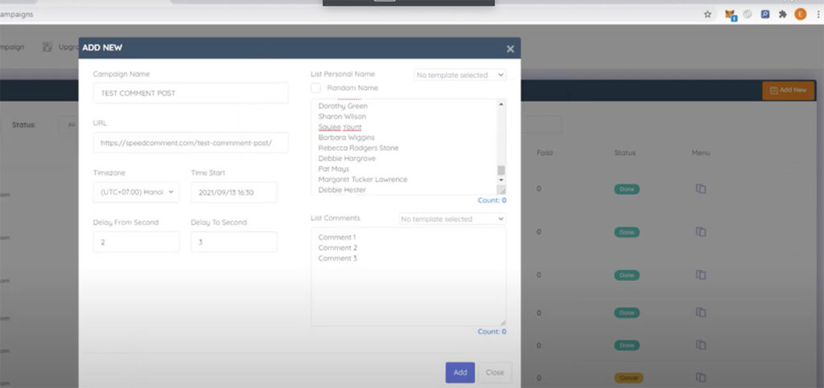Image resolution: width=824 pixels, height=388 pixels.
Task: Open the blue square extension icon
Action: [x=765, y=14]
